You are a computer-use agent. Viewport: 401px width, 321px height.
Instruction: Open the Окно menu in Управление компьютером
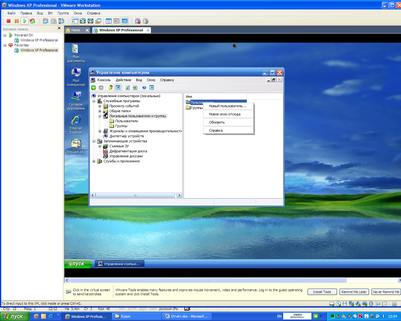[151, 80]
